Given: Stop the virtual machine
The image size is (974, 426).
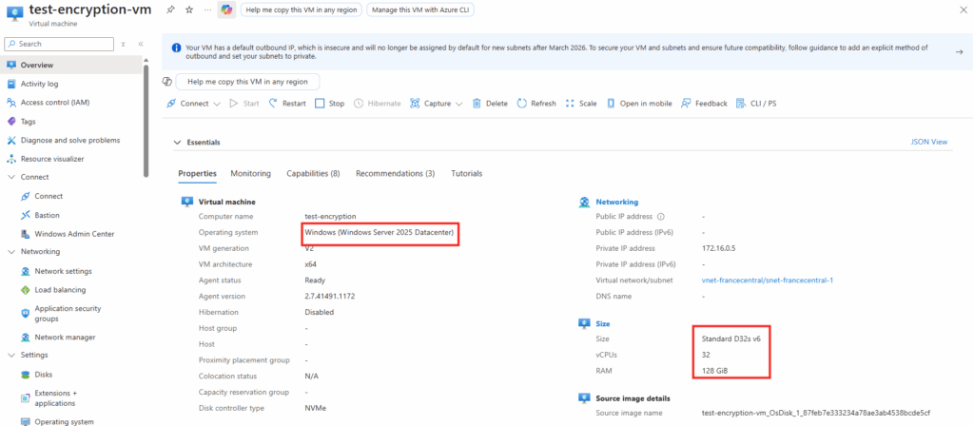Looking at the screenshot, I should [330, 104].
